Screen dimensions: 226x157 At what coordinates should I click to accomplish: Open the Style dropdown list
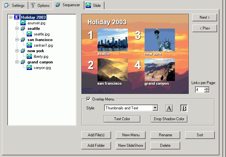(x=155, y=108)
